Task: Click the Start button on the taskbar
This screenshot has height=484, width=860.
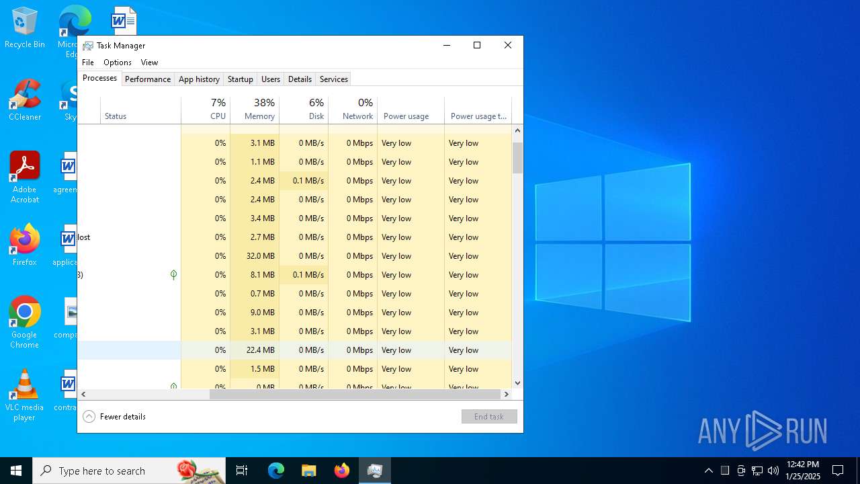Action: pos(16,471)
